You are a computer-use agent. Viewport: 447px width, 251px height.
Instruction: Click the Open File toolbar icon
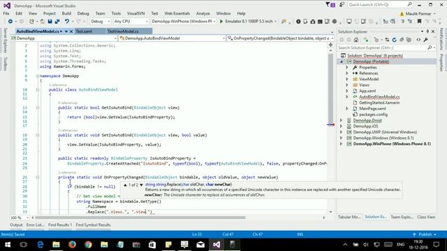point(42,22)
